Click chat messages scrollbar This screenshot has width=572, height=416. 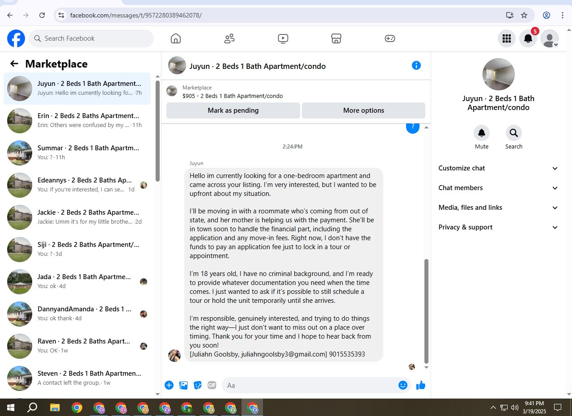(426, 311)
